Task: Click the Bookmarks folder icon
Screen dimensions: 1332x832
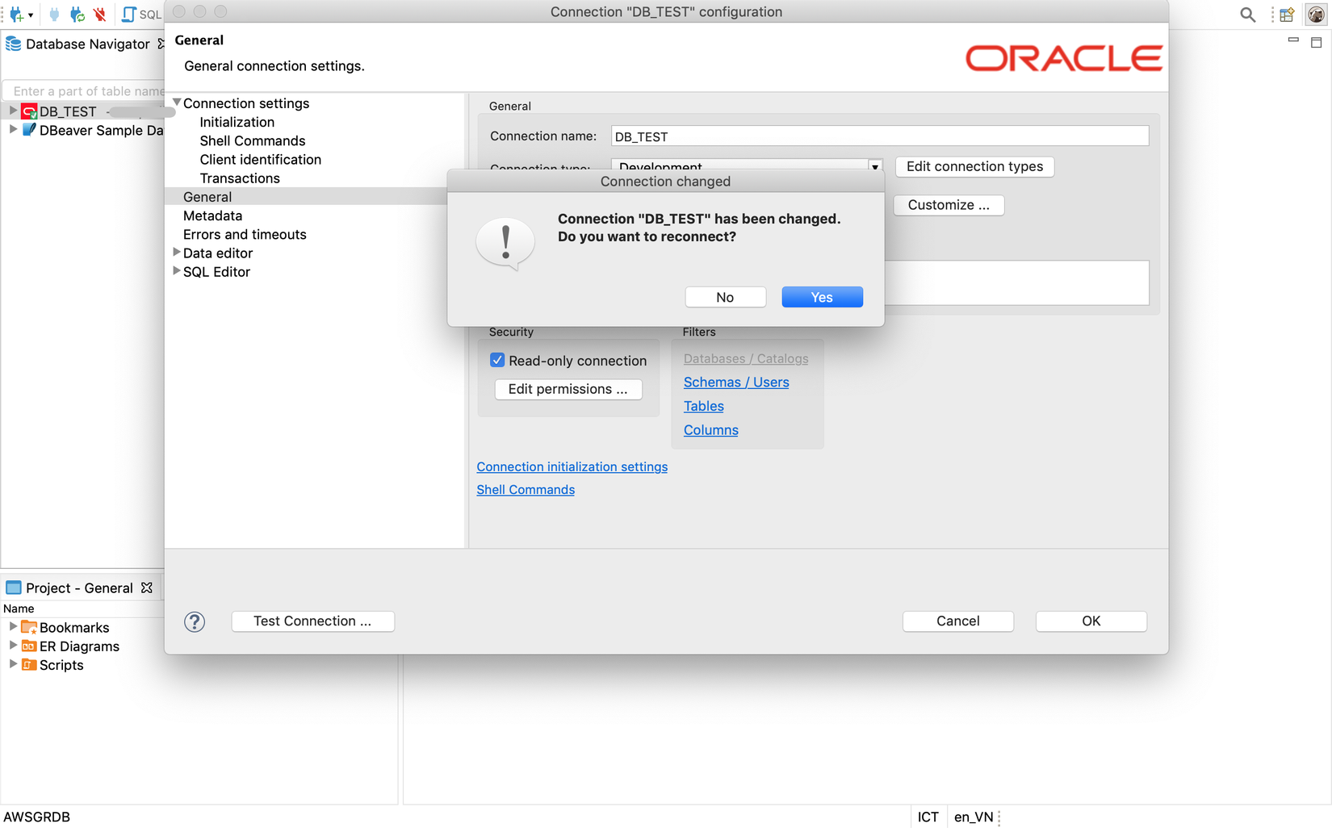Action: (29, 627)
